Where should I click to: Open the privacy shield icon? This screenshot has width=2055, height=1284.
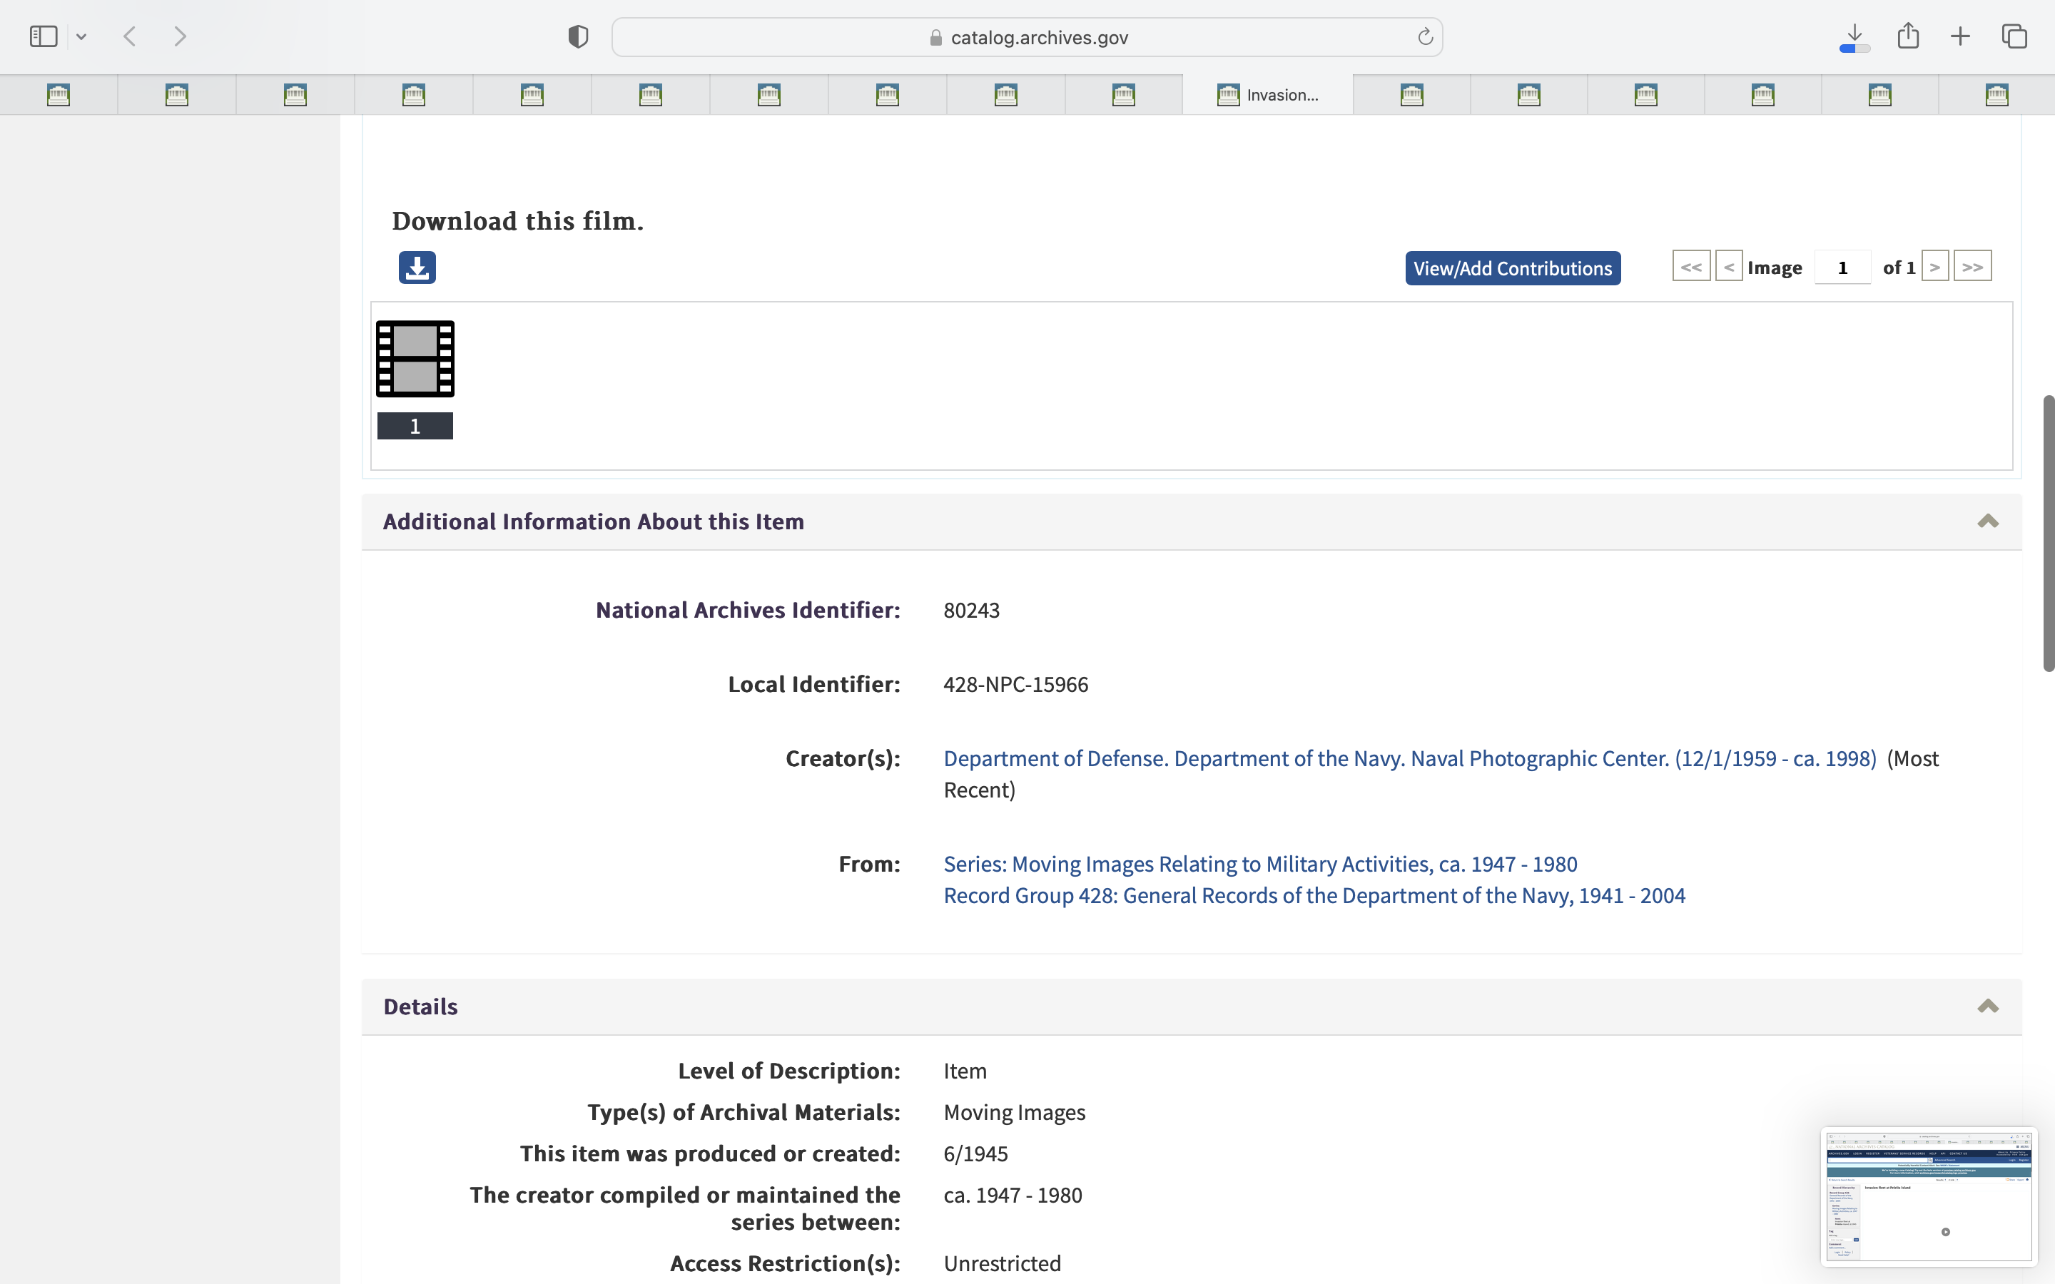point(578,36)
